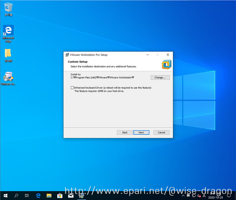This screenshot has height=200, width=236.
Task: Open the Recycle Bin desktop icon
Action: (x=9, y=9)
